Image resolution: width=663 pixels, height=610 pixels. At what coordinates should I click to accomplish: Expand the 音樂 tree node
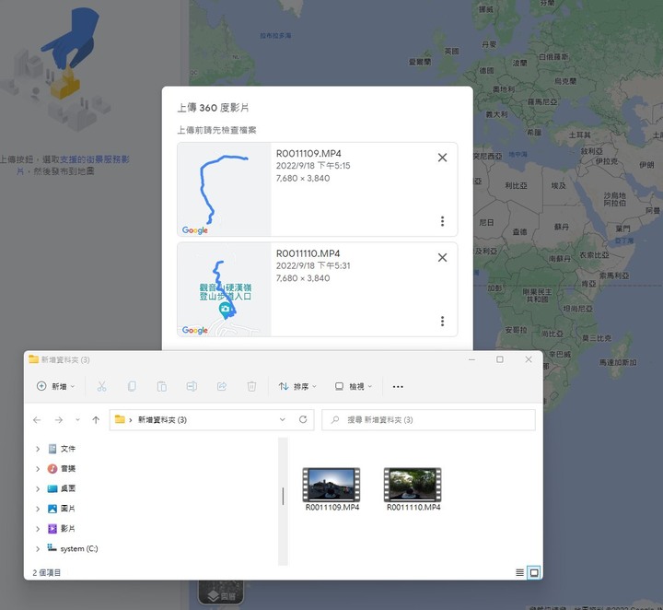[x=38, y=469]
